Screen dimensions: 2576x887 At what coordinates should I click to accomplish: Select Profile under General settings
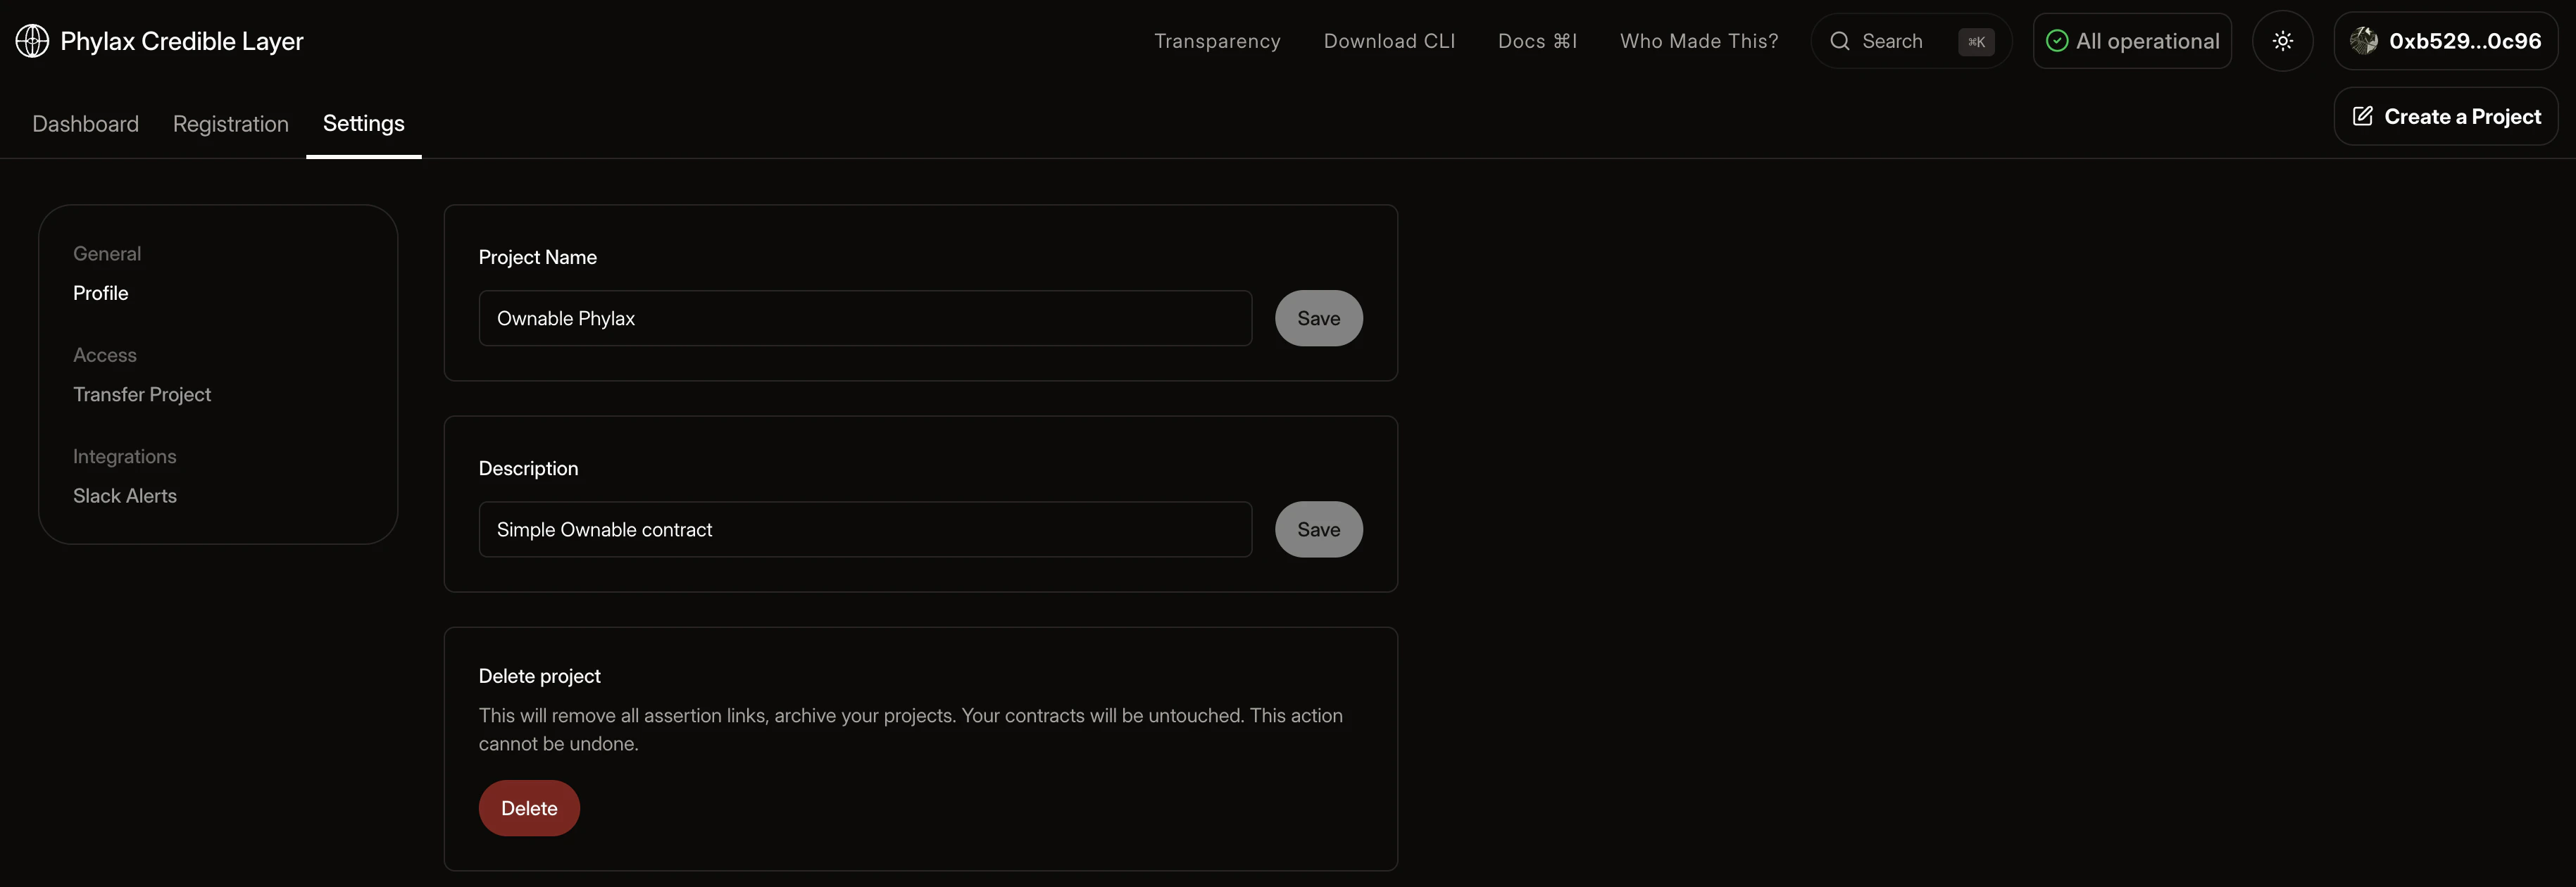(x=100, y=293)
